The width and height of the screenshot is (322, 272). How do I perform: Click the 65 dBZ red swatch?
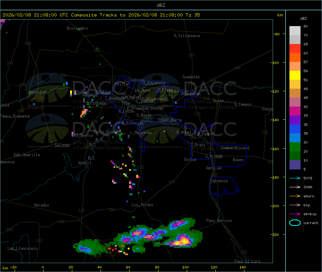tap(295, 48)
